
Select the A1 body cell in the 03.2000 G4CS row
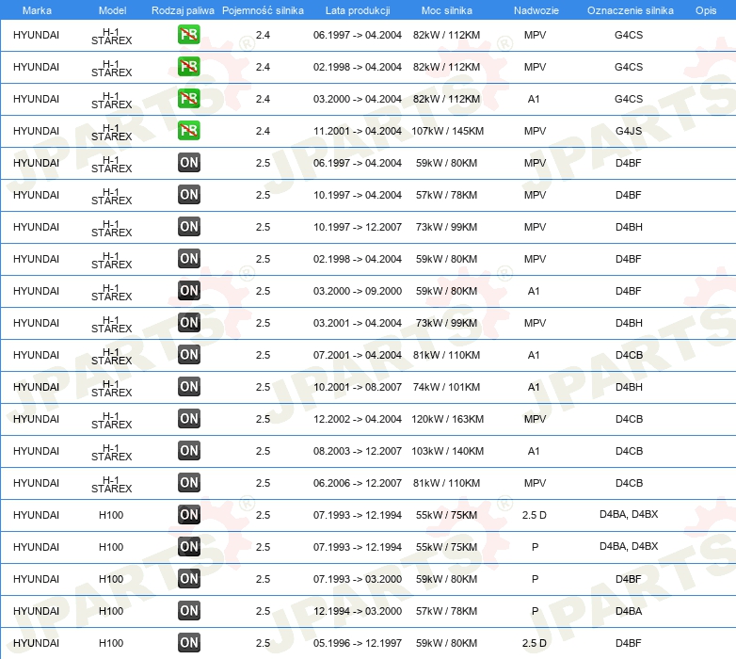(534, 99)
